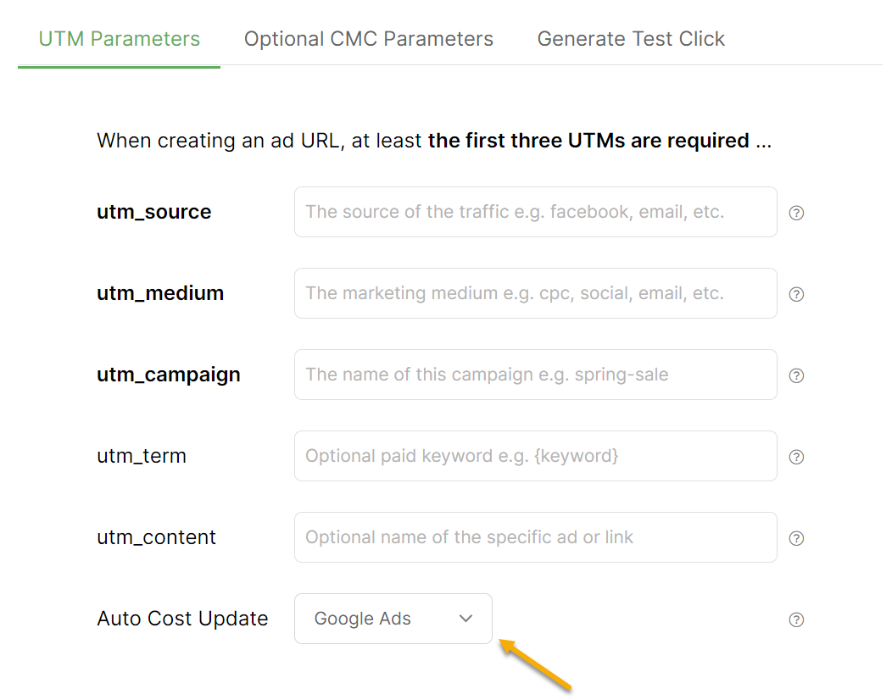Click the bold utm_source label
Image resolution: width=892 pixels, height=700 pixels.
click(154, 212)
